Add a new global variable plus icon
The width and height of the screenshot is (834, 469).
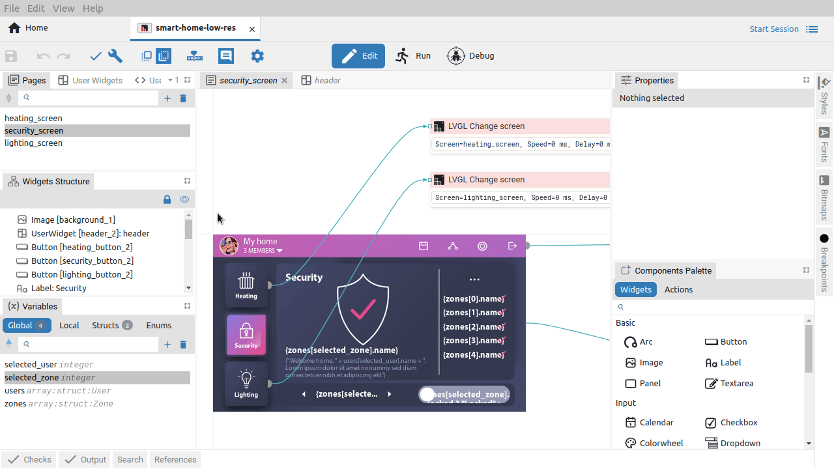pyautogui.click(x=167, y=345)
